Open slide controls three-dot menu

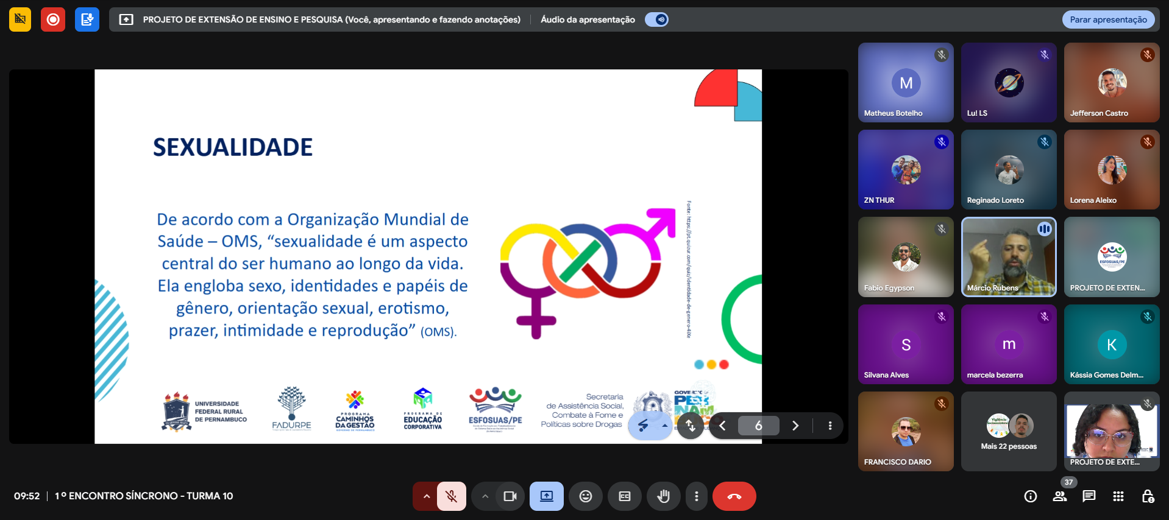[830, 426]
